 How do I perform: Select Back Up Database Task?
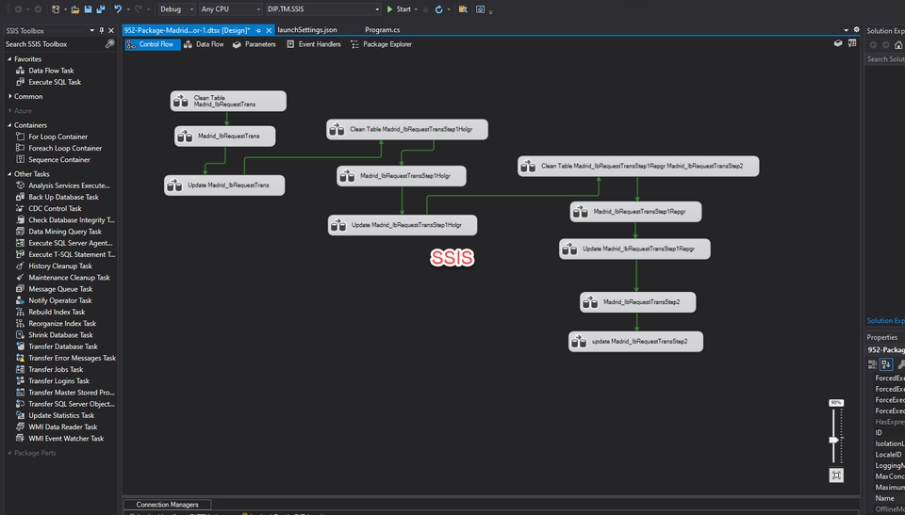63,197
